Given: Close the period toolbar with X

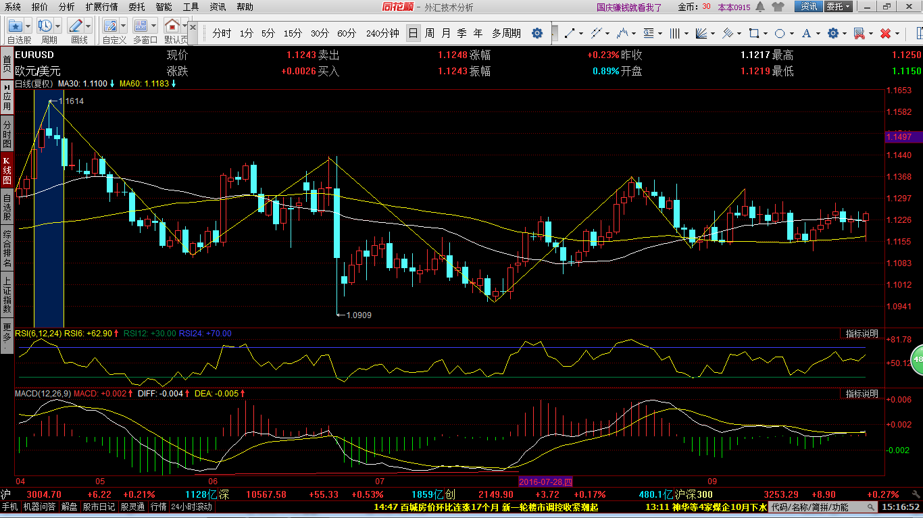Looking at the screenshot, I should pyautogui.click(x=193, y=28).
